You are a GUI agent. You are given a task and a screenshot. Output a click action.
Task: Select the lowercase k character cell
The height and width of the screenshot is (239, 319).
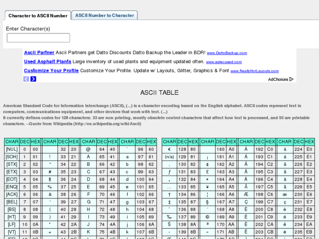tap(127, 232)
